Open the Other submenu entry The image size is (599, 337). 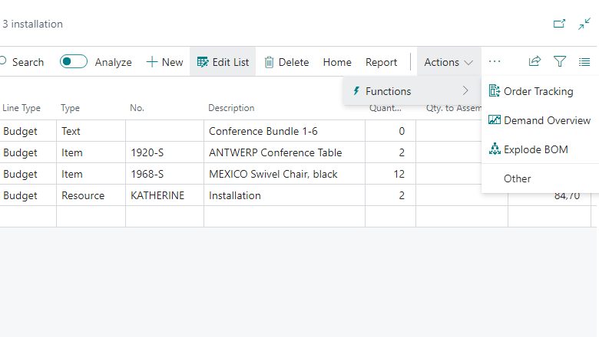point(517,178)
